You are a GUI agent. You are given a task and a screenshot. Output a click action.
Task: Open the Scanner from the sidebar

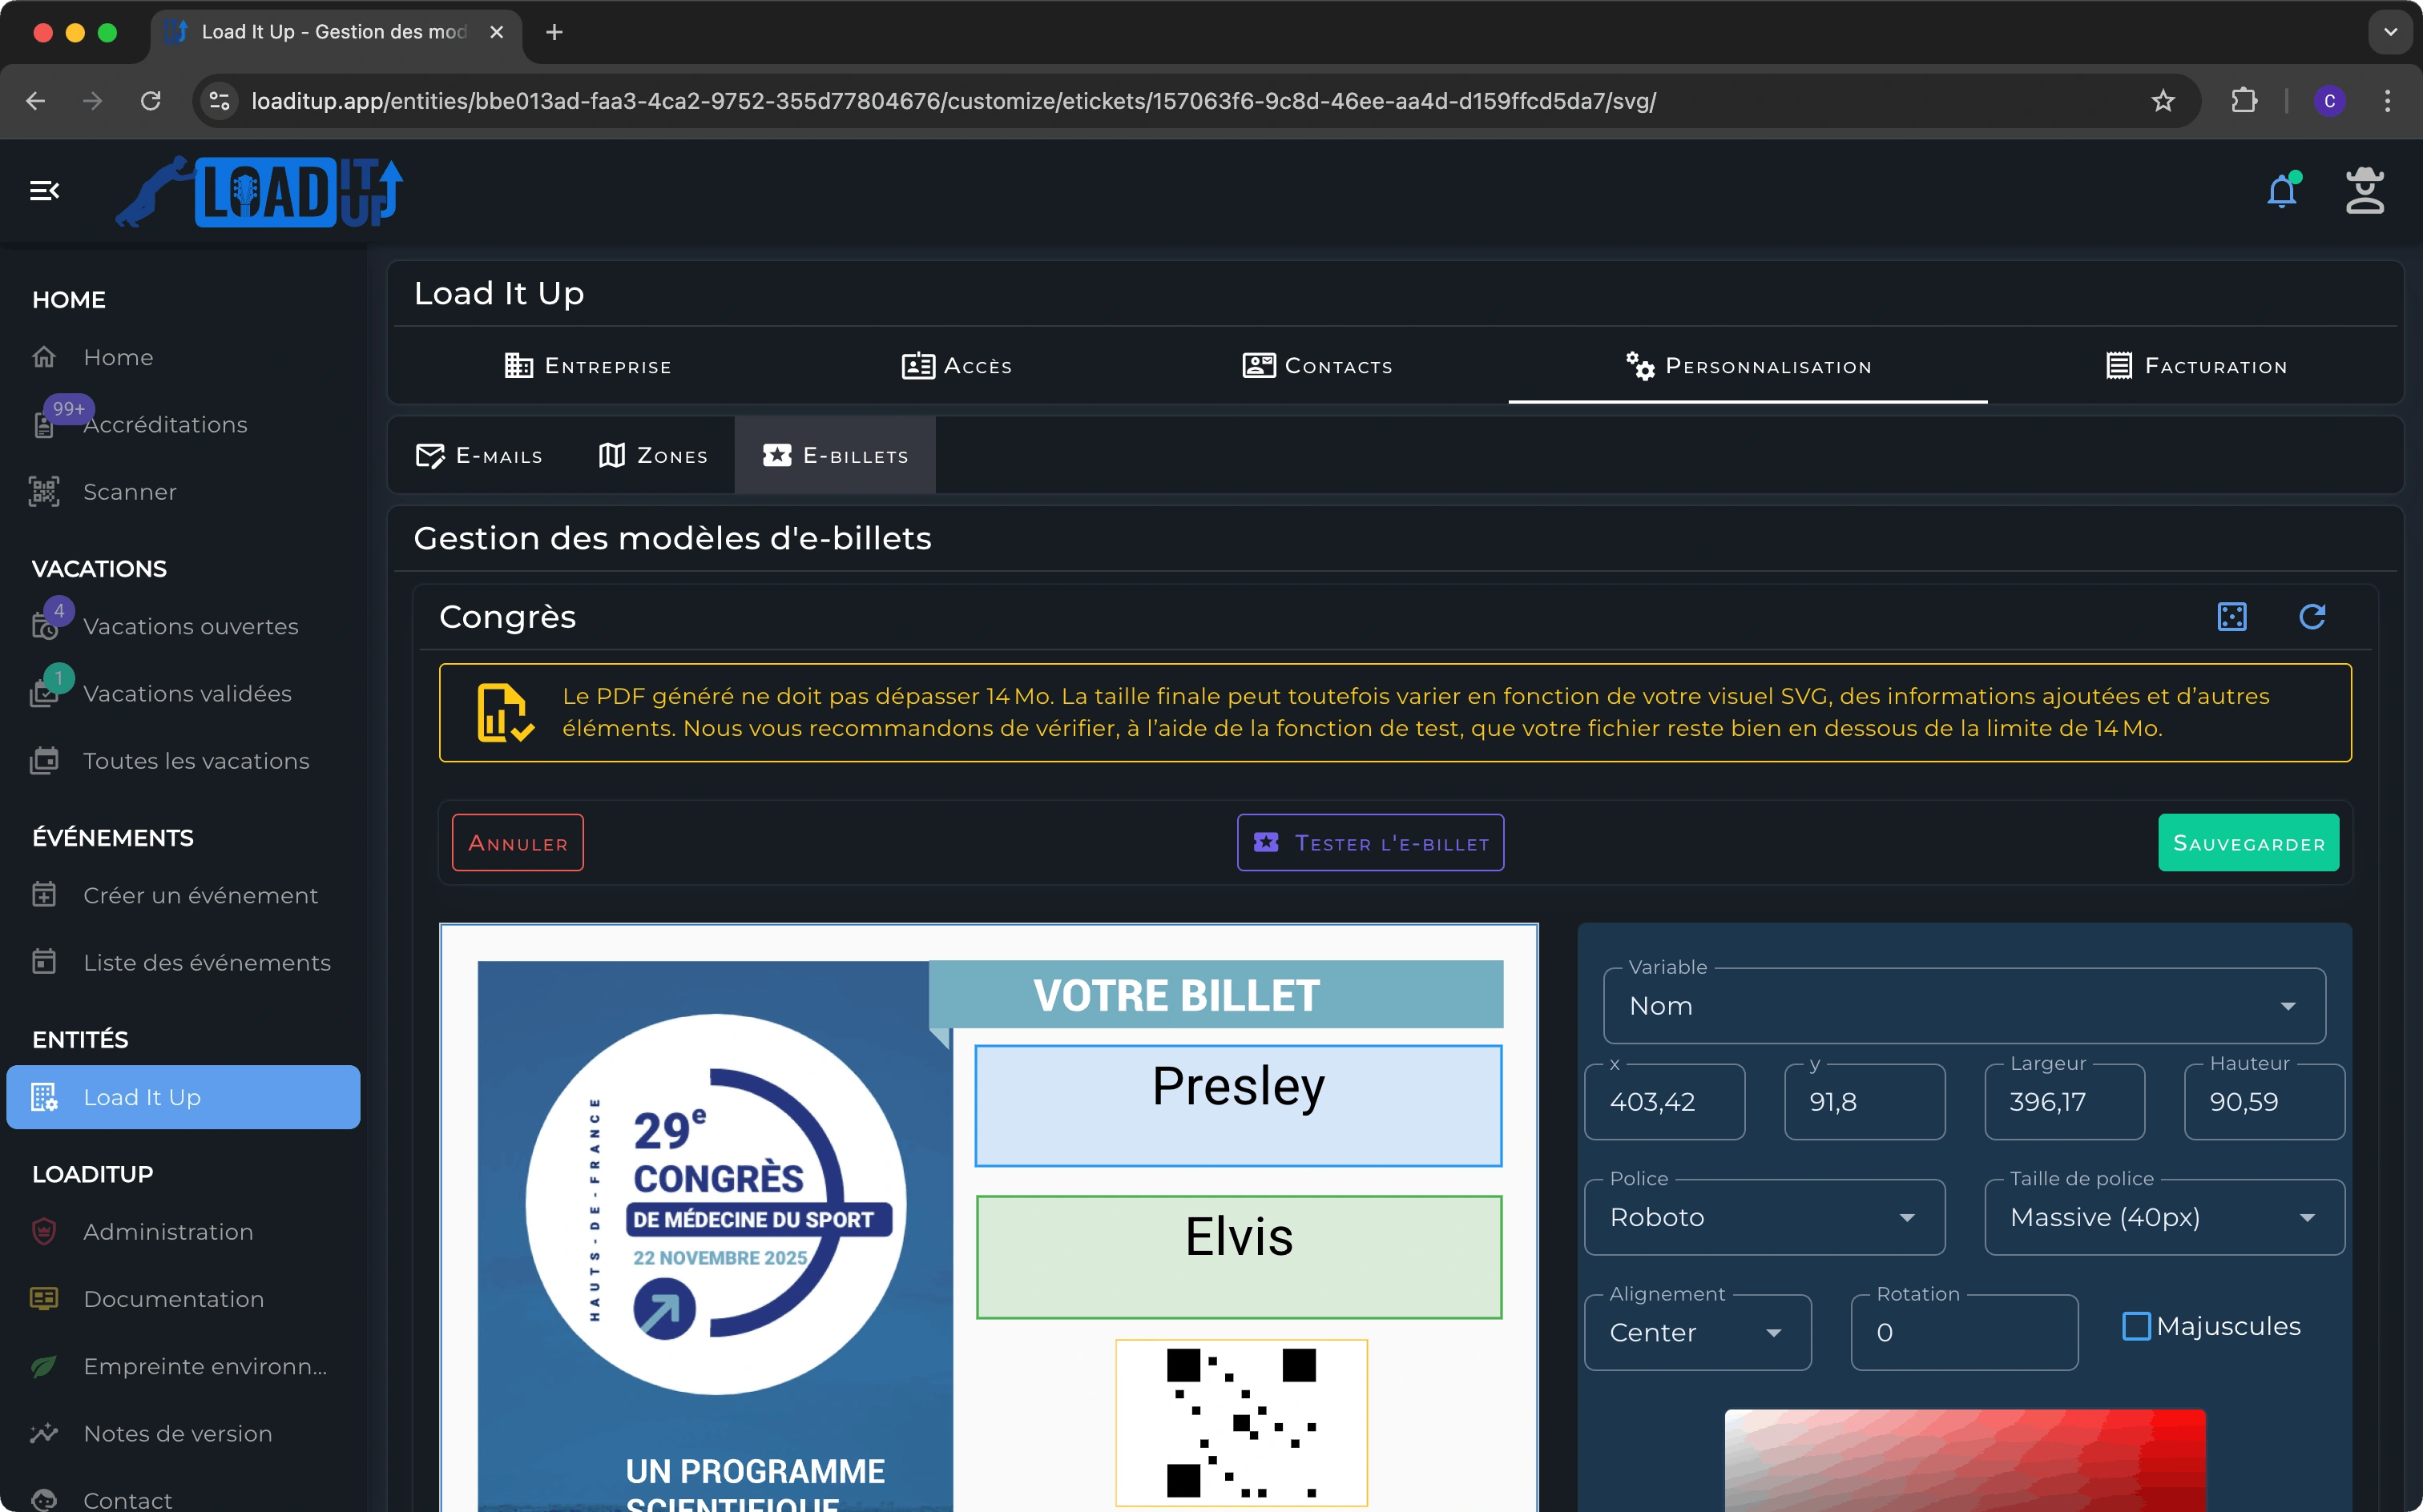click(128, 491)
